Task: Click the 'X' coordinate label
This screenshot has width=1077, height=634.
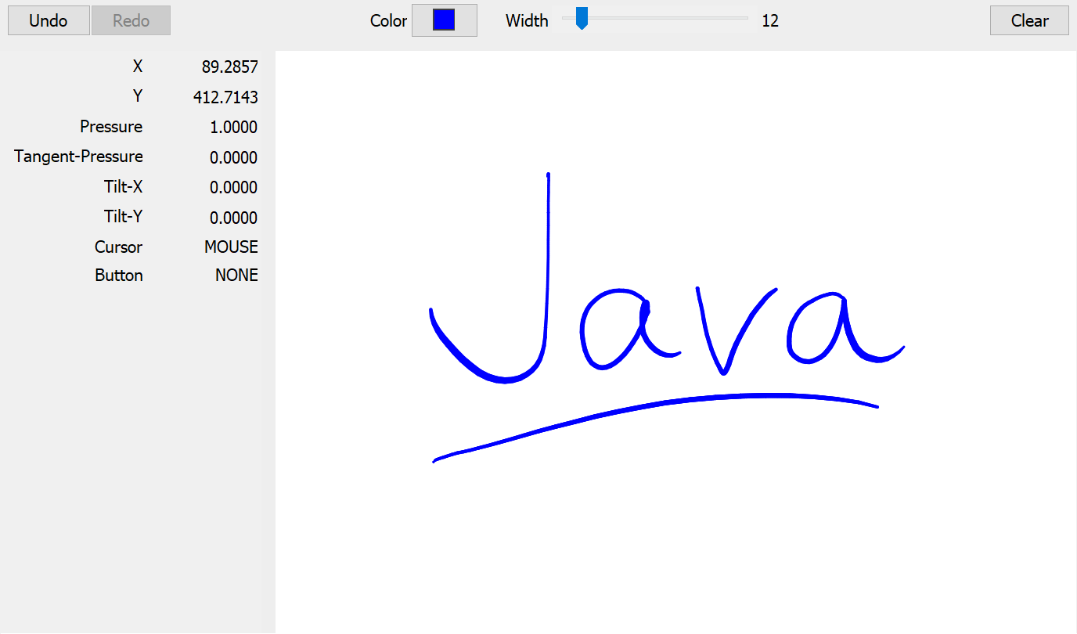Action: [x=138, y=67]
